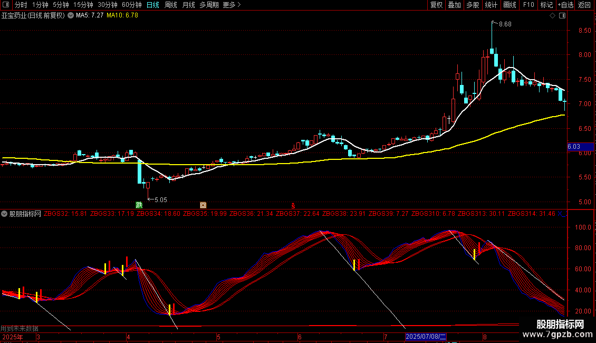Select the 30分钟 period tab
This screenshot has height=343, width=596.
point(108,5)
